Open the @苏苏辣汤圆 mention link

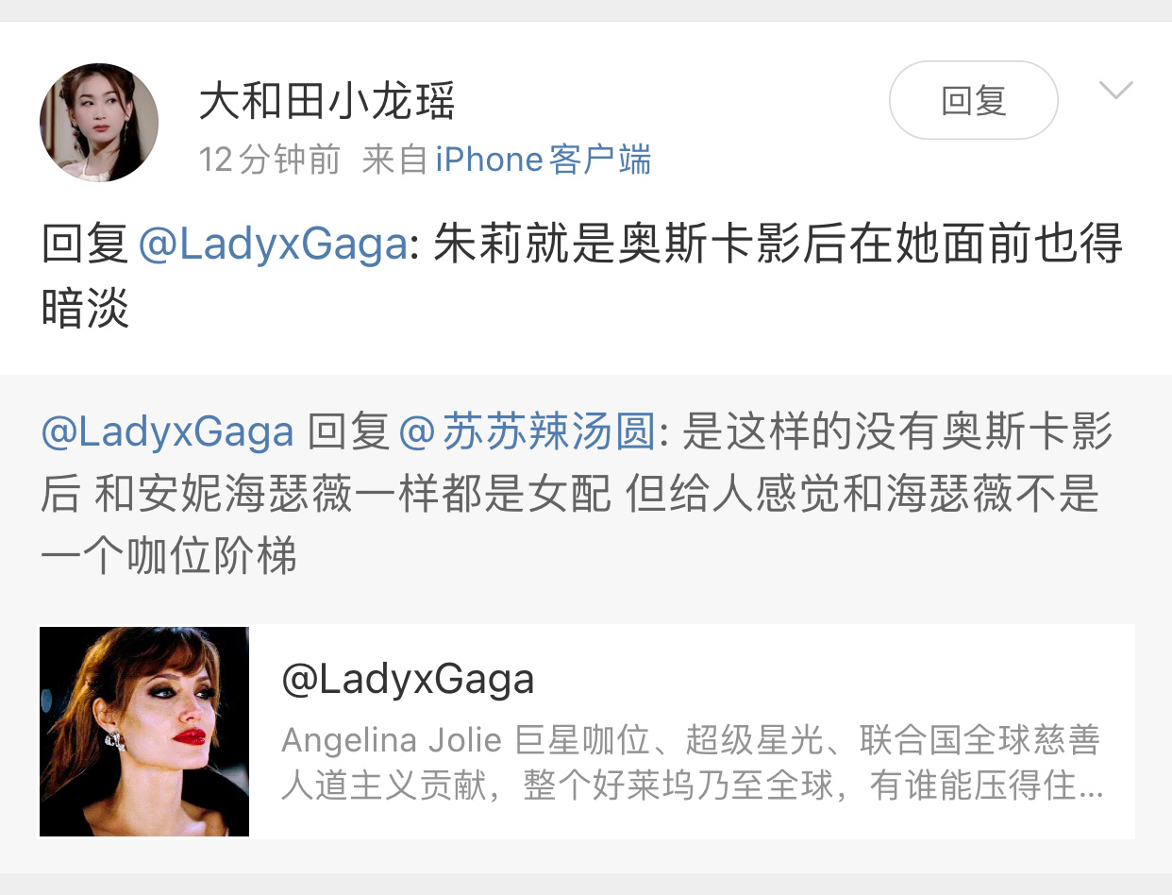pos(527,432)
